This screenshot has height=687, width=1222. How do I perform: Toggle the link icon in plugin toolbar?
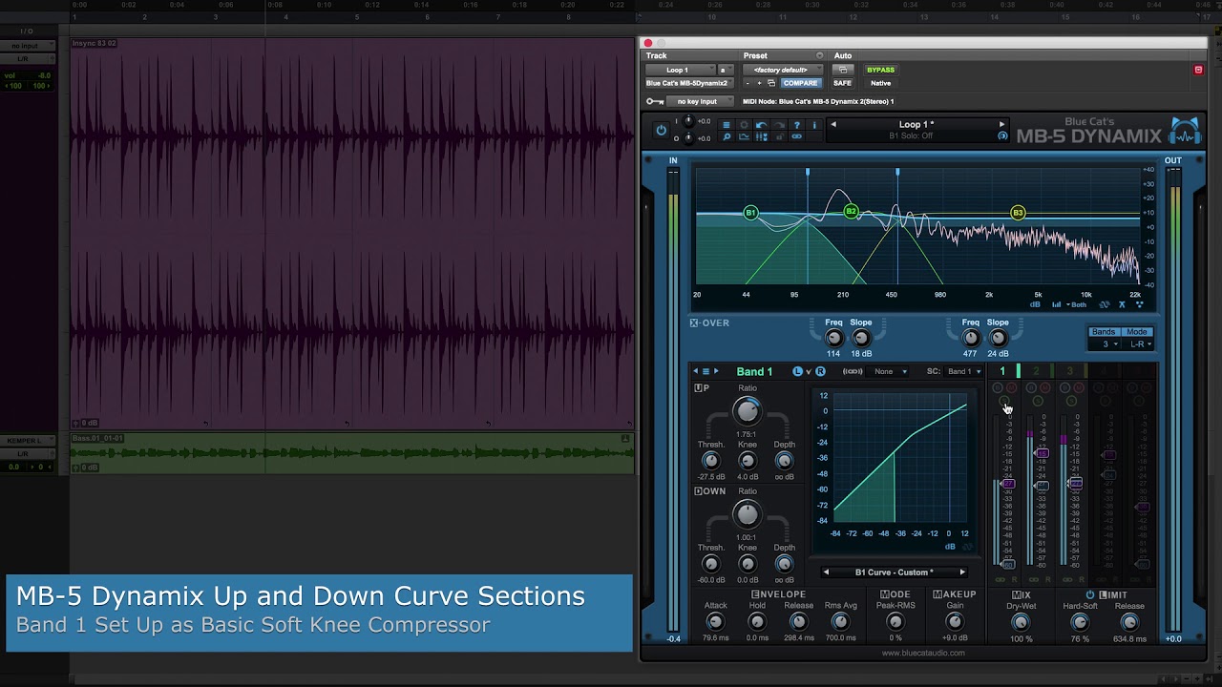pos(797,136)
